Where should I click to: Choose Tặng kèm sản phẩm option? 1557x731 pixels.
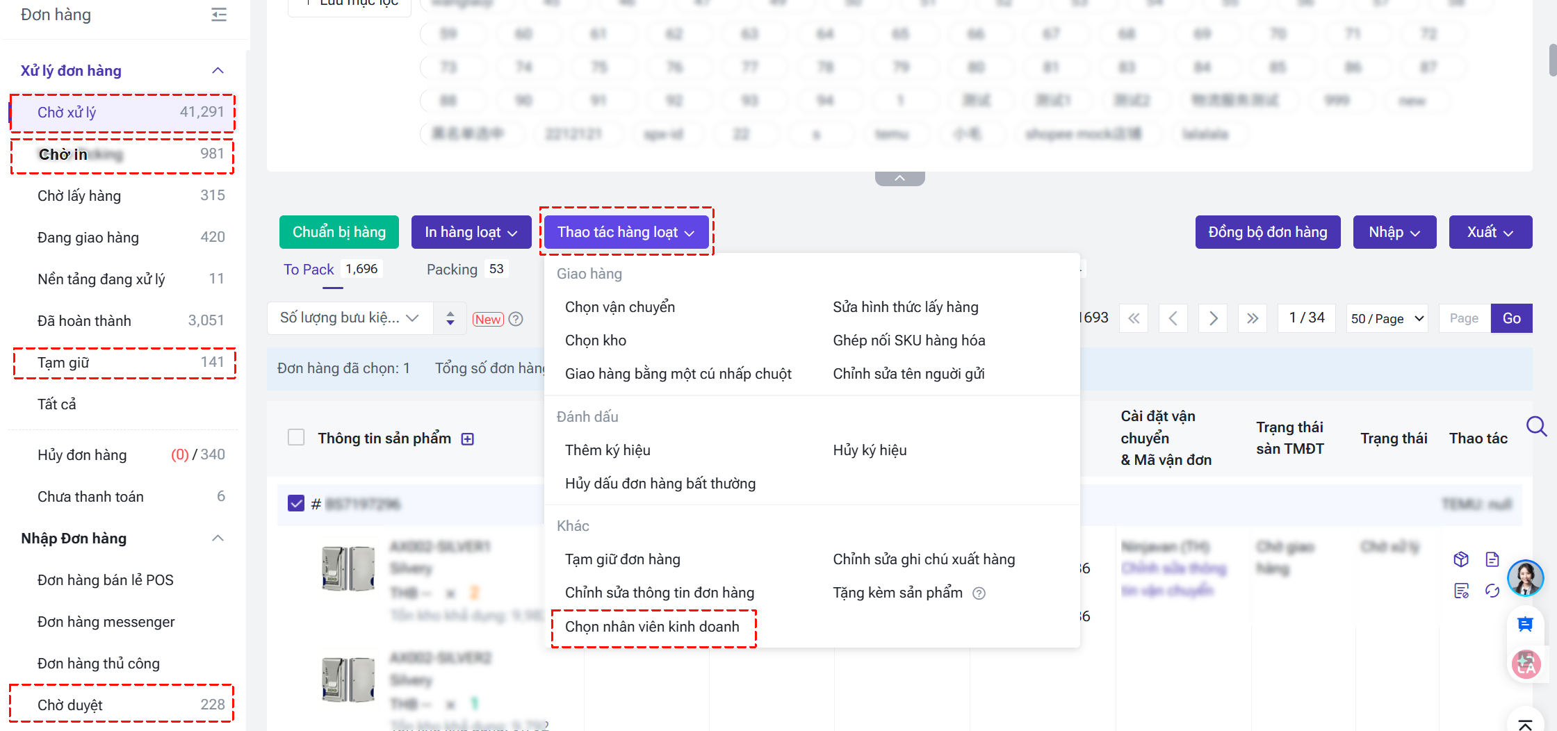(897, 593)
